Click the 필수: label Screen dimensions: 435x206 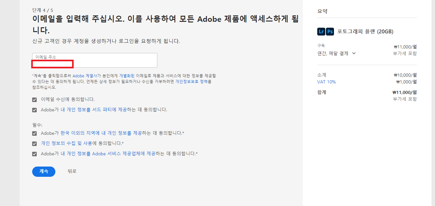(x=37, y=125)
